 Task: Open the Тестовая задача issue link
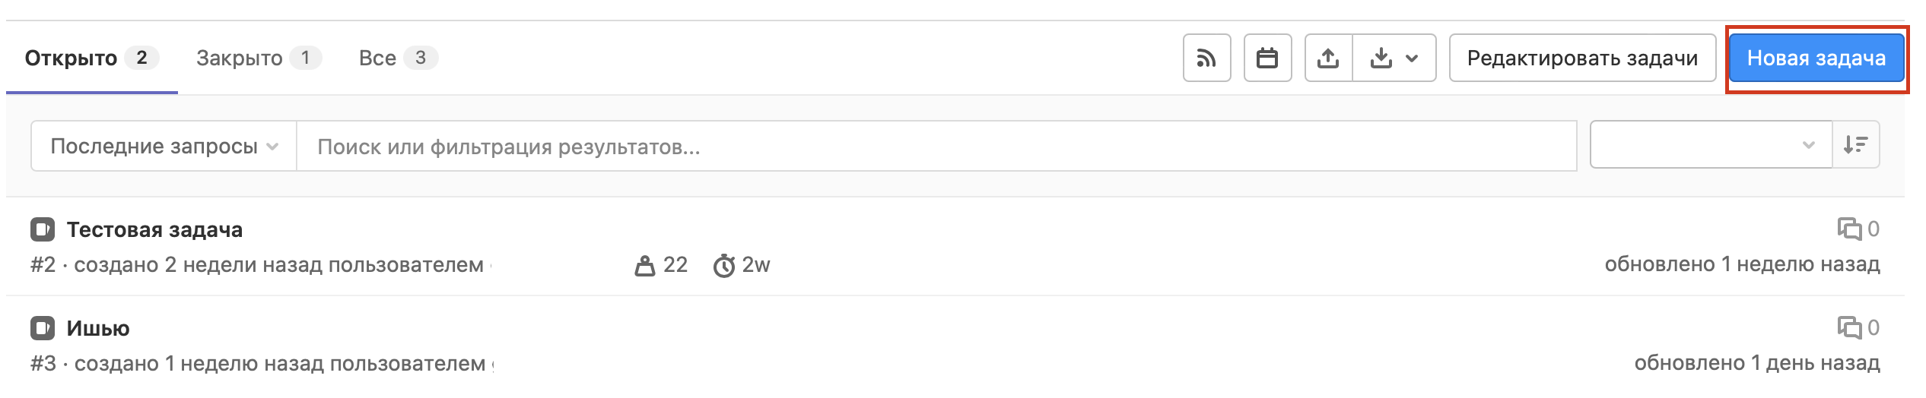[154, 229]
